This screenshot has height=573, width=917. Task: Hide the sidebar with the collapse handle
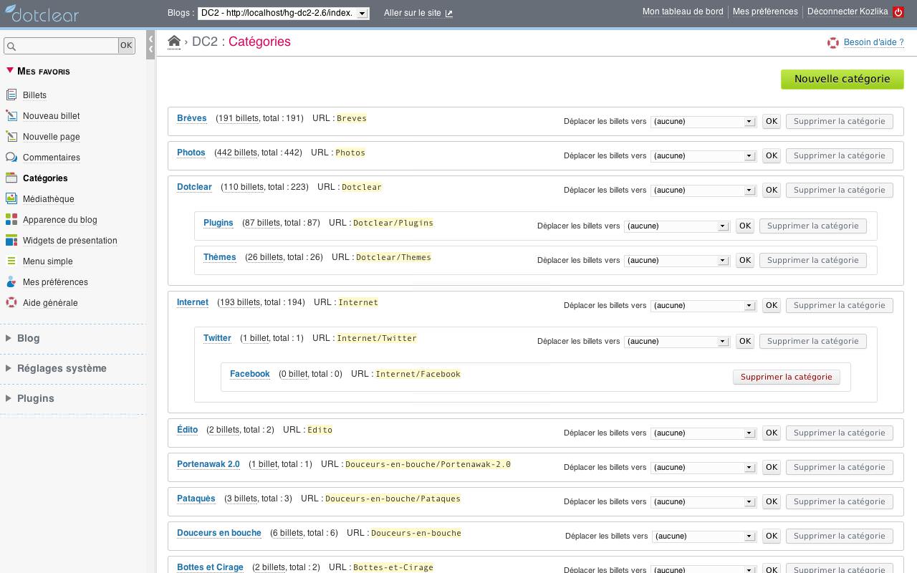150,44
